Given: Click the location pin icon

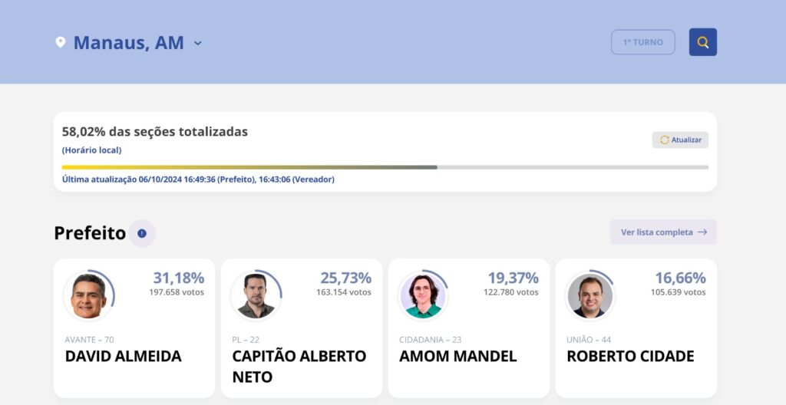Looking at the screenshot, I should pos(61,42).
